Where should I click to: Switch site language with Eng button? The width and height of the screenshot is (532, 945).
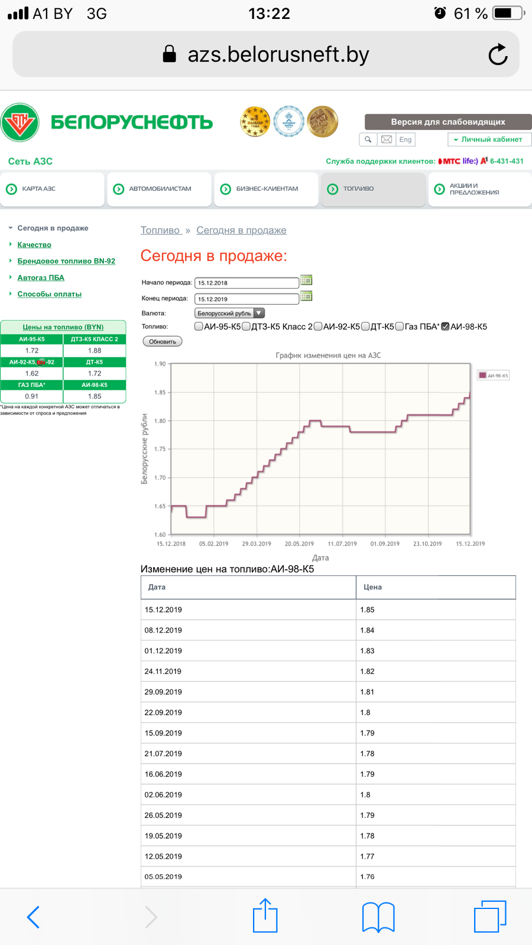click(x=406, y=139)
